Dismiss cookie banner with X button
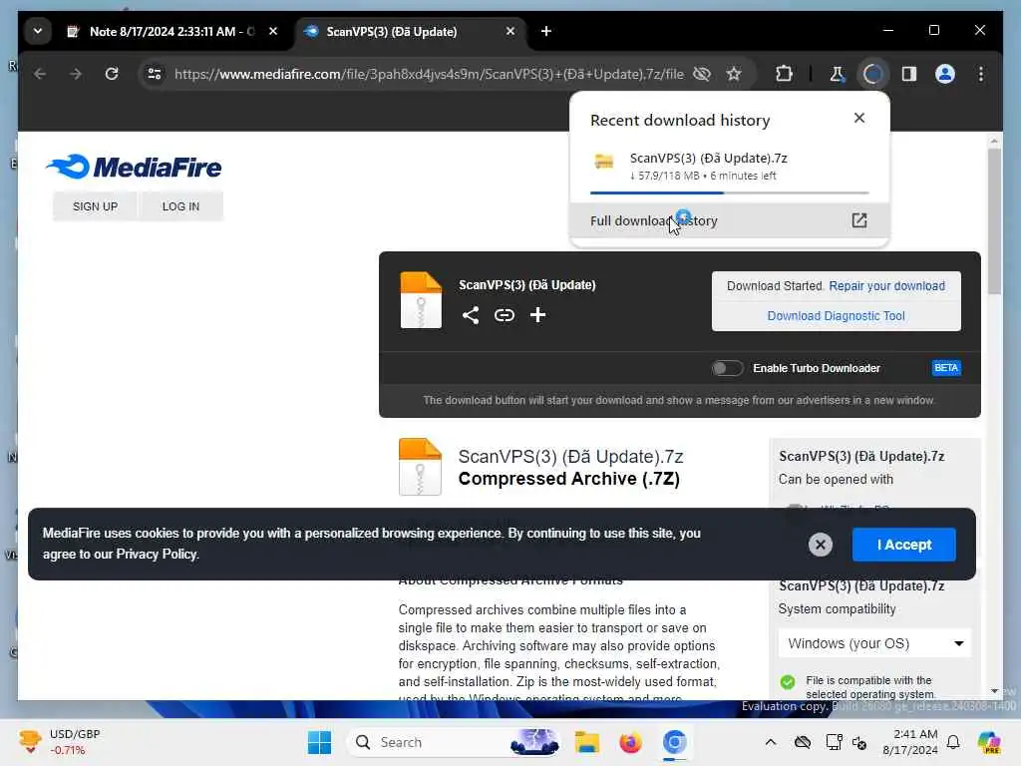1021x766 pixels. (x=821, y=544)
